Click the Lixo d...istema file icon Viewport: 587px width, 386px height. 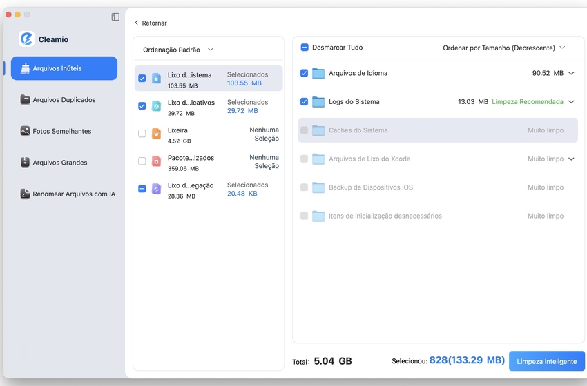(157, 79)
